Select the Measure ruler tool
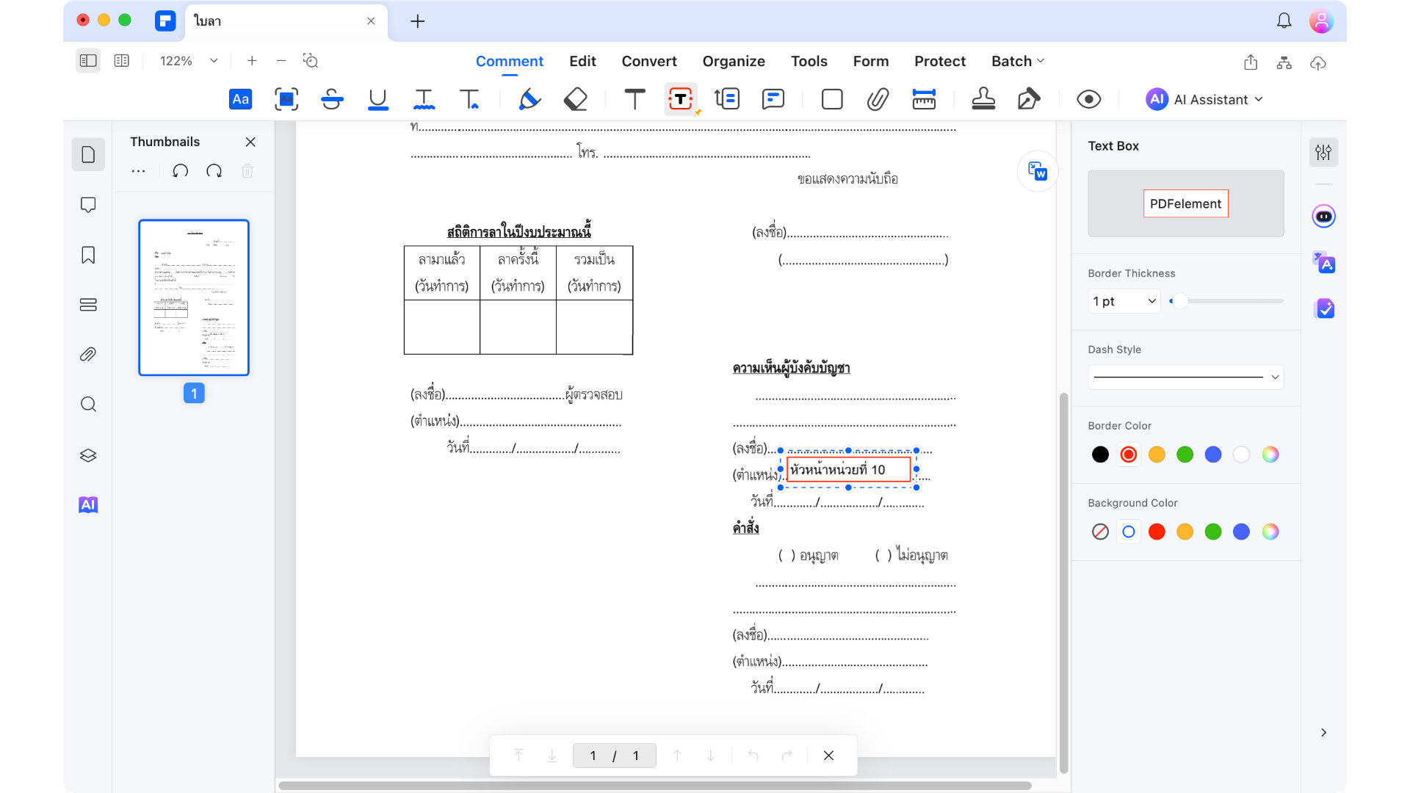Viewport: 1410px width, 793px height. point(923,99)
